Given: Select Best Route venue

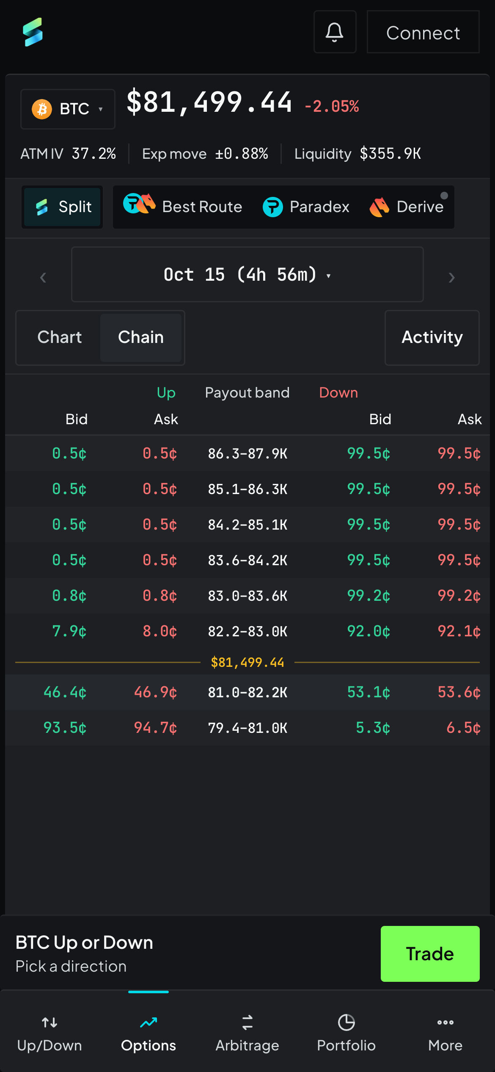Looking at the screenshot, I should coord(183,207).
